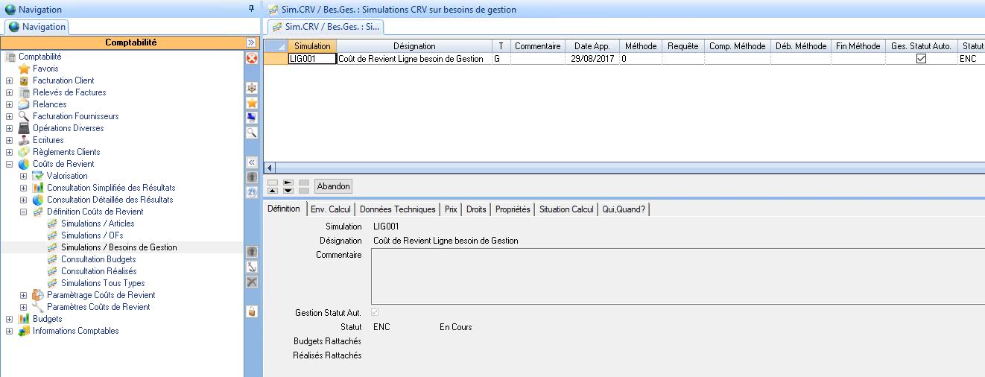Click the magnifying glass search icon
The height and width of the screenshot is (377, 985).
click(x=252, y=133)
